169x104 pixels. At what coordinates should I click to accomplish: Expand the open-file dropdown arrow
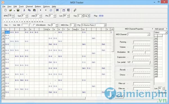pos(14,10)
